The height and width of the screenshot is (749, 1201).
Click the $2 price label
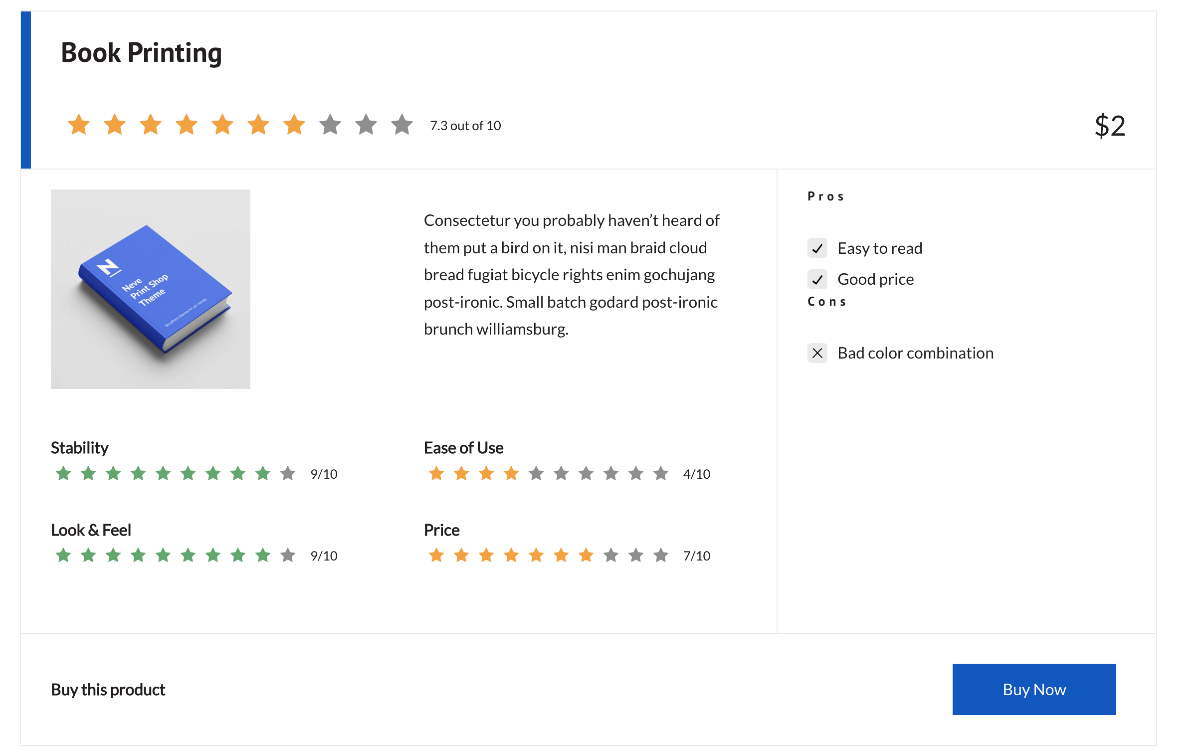pos(1110,126)
